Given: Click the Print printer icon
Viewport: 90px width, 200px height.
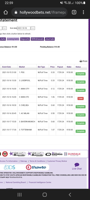Looking at the screenshot, I should pos(81,61).
